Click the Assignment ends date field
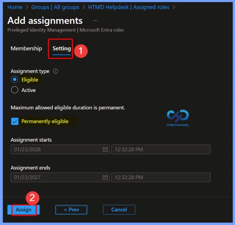Image resolution: width=235 pixels, height=225 pixels. (56, 177)
